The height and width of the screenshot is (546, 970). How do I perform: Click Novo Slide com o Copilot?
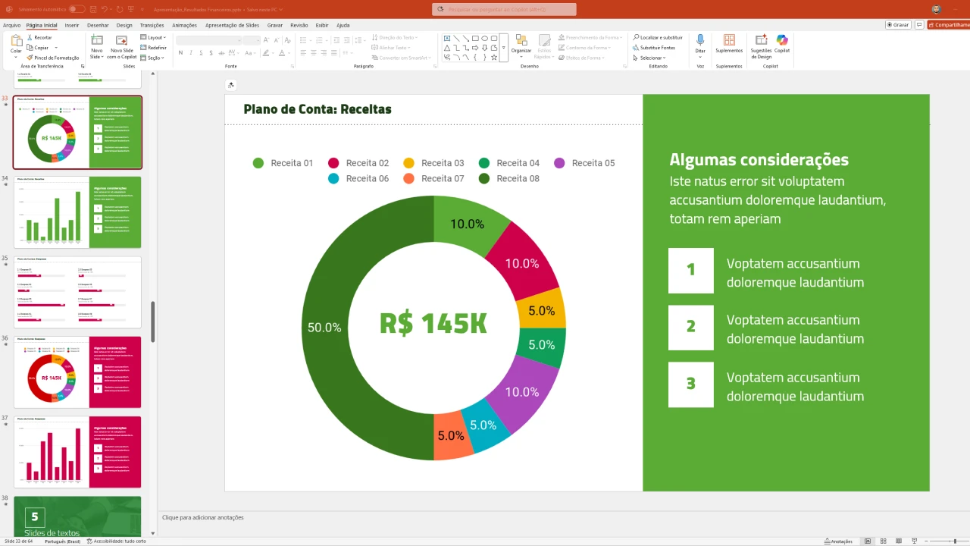click(121, 45)
